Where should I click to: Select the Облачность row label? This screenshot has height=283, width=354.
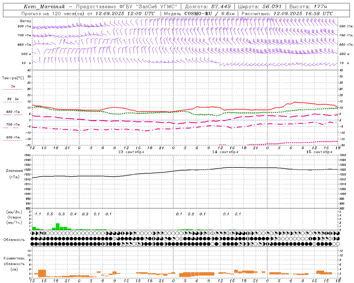pyautogui.click(x=14, y=240)
